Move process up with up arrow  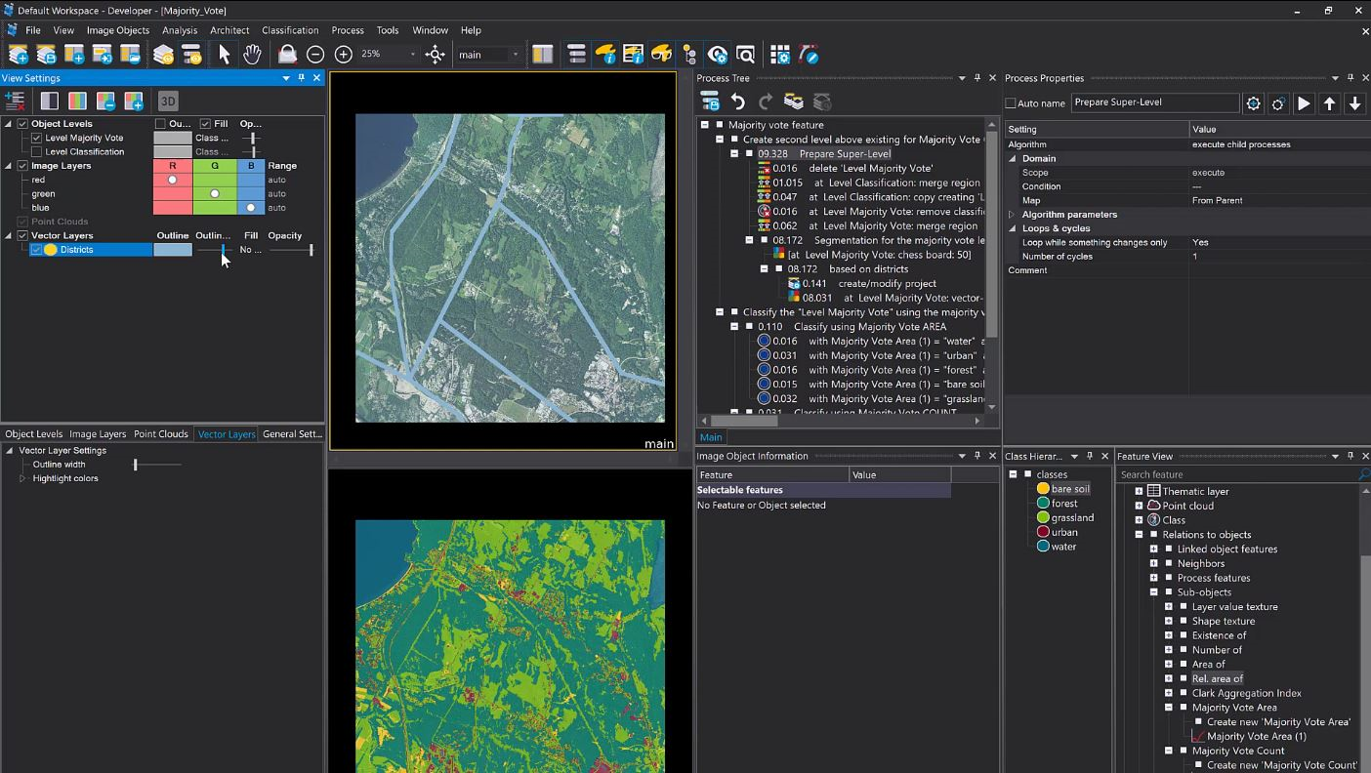tap(1329, 103)
